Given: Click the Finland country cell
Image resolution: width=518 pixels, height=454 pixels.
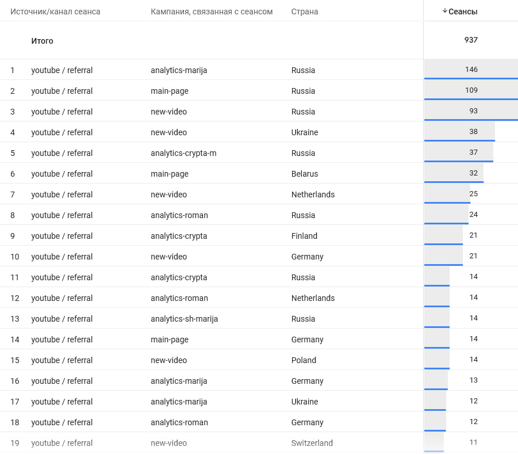Looking at the screenshot, I should 304,236.
